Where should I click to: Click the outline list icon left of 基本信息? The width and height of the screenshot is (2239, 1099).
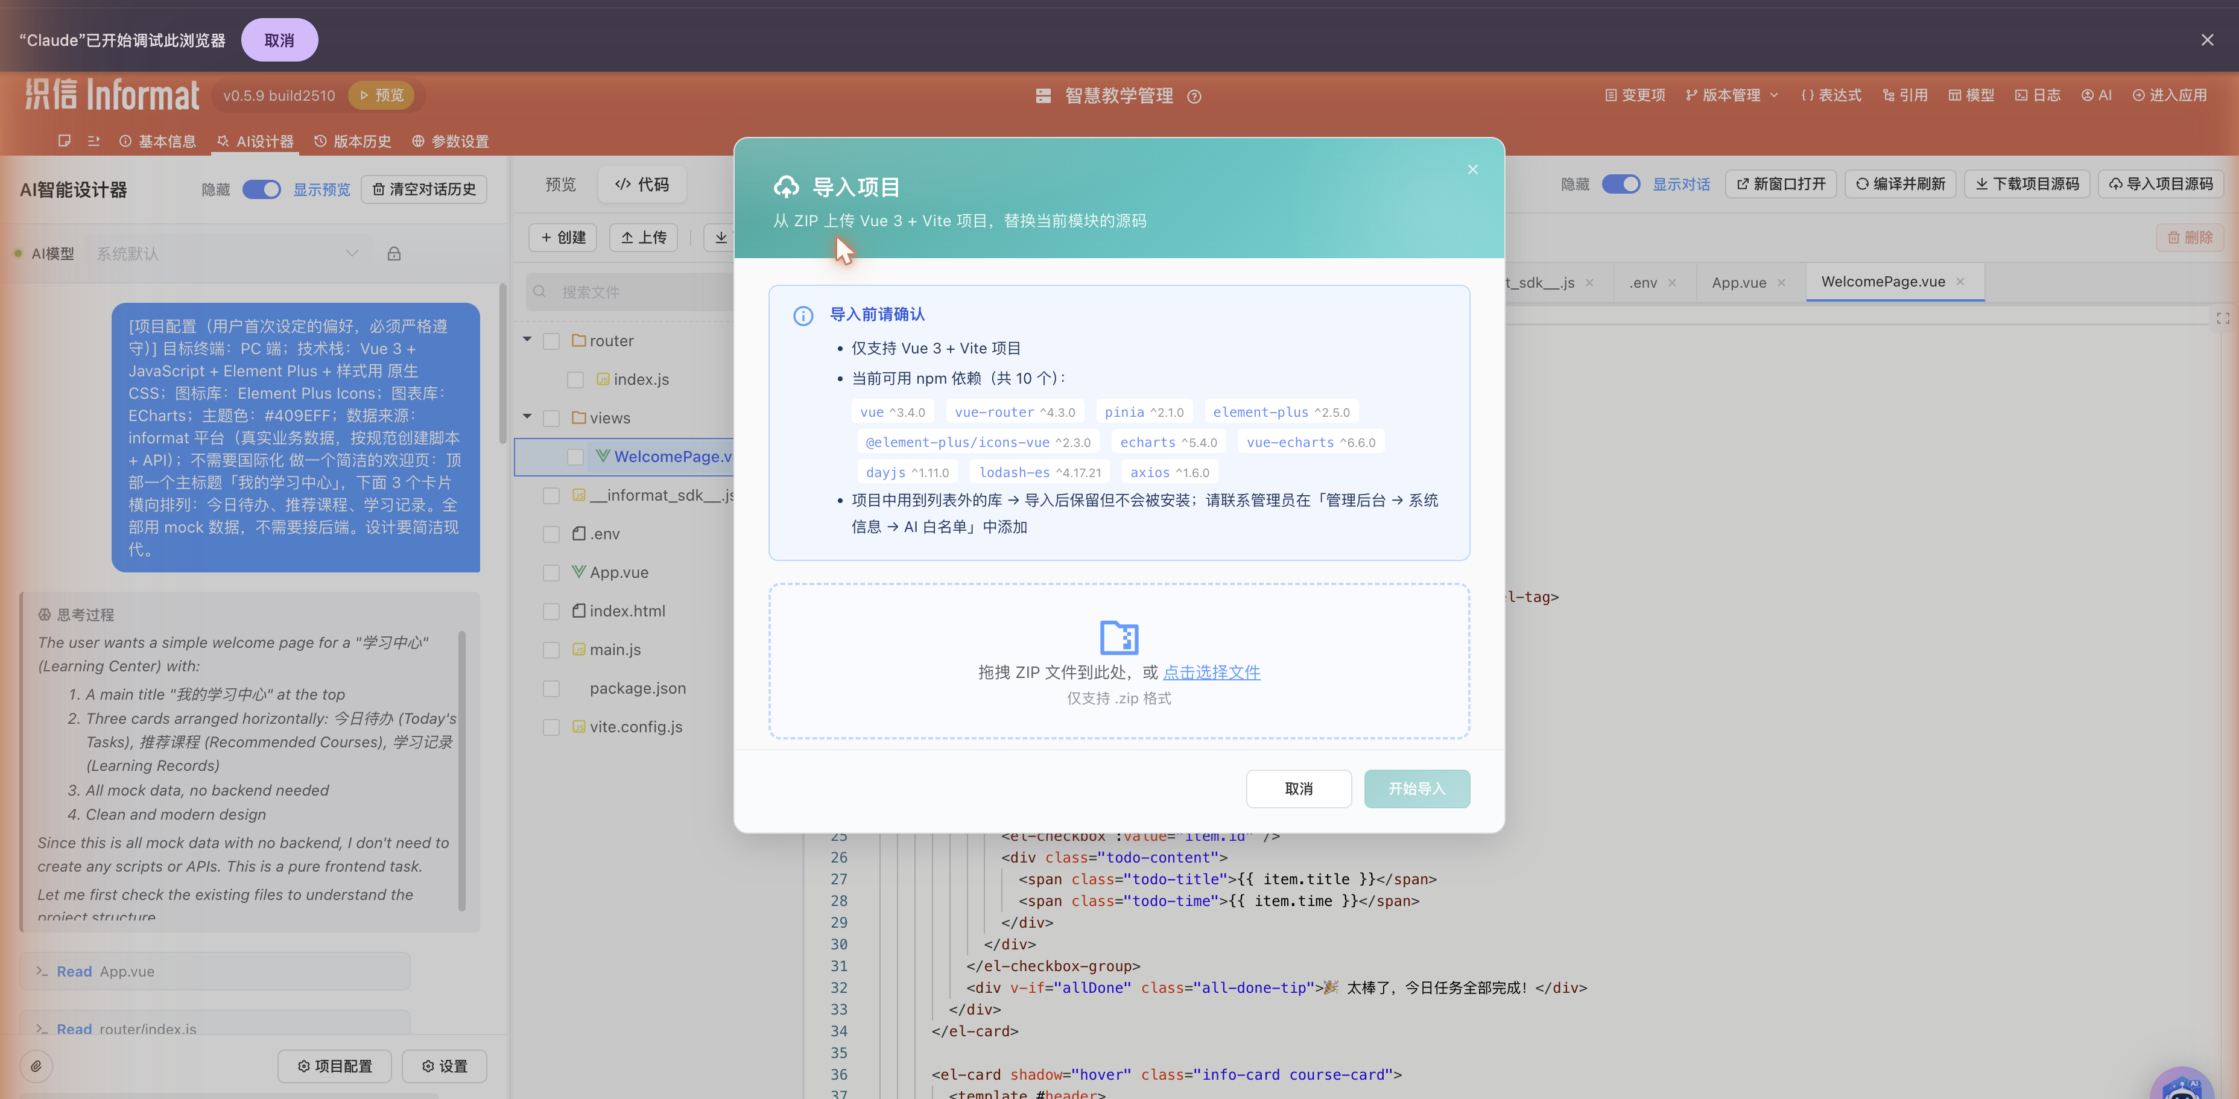click(94, 141)
